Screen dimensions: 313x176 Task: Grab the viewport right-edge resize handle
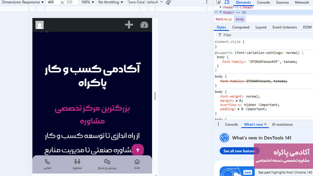click(x=155, y=96)
